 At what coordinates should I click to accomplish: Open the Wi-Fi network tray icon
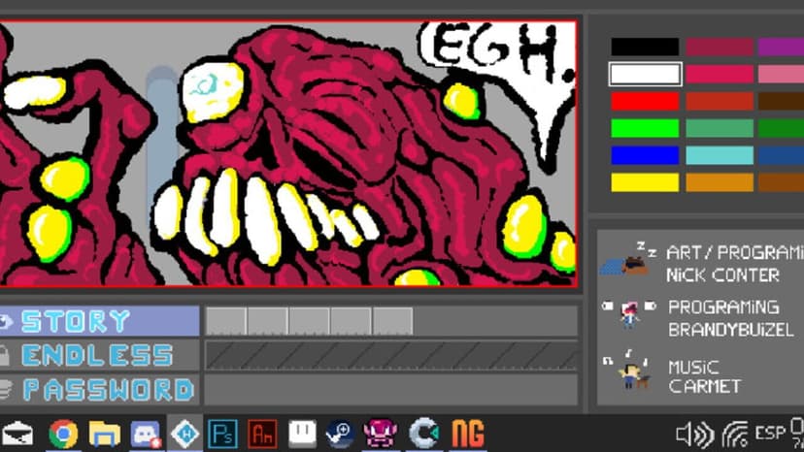(735, 435)
